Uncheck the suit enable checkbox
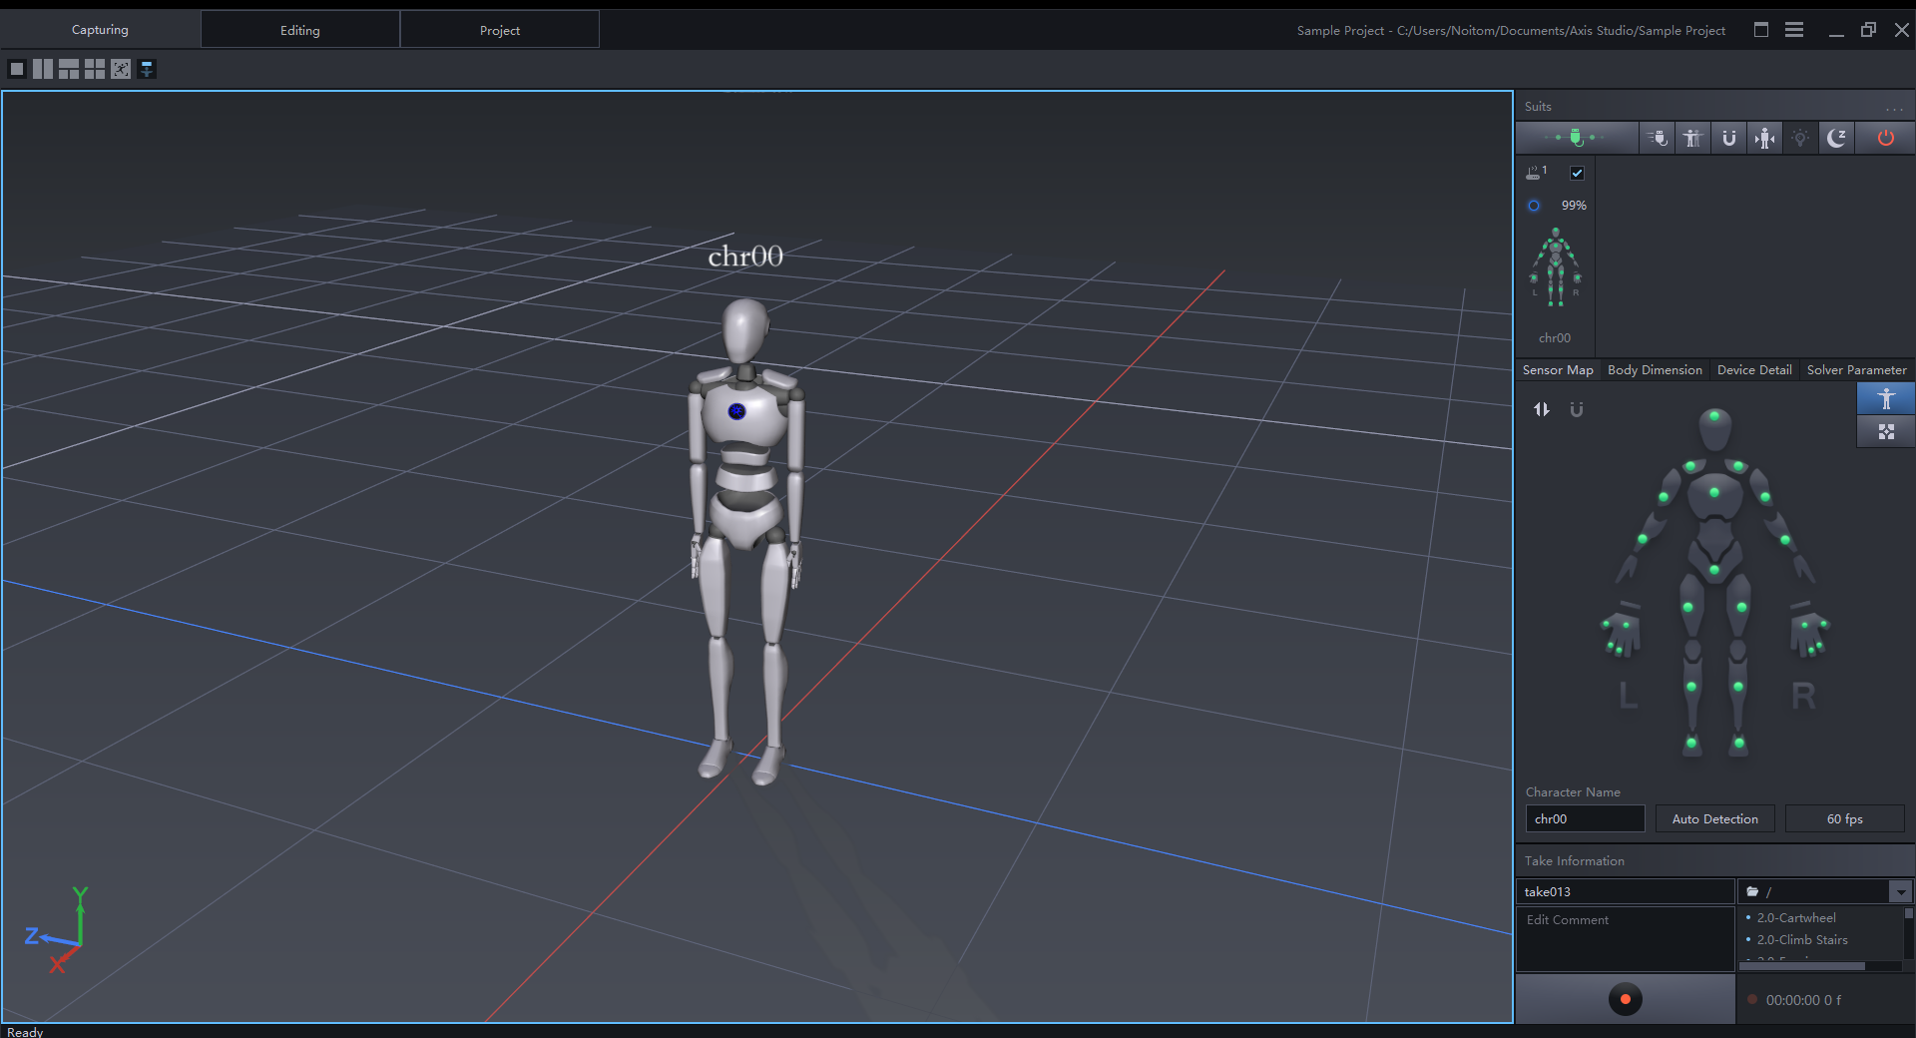1916x1038 pixels. click(1577, 173)
